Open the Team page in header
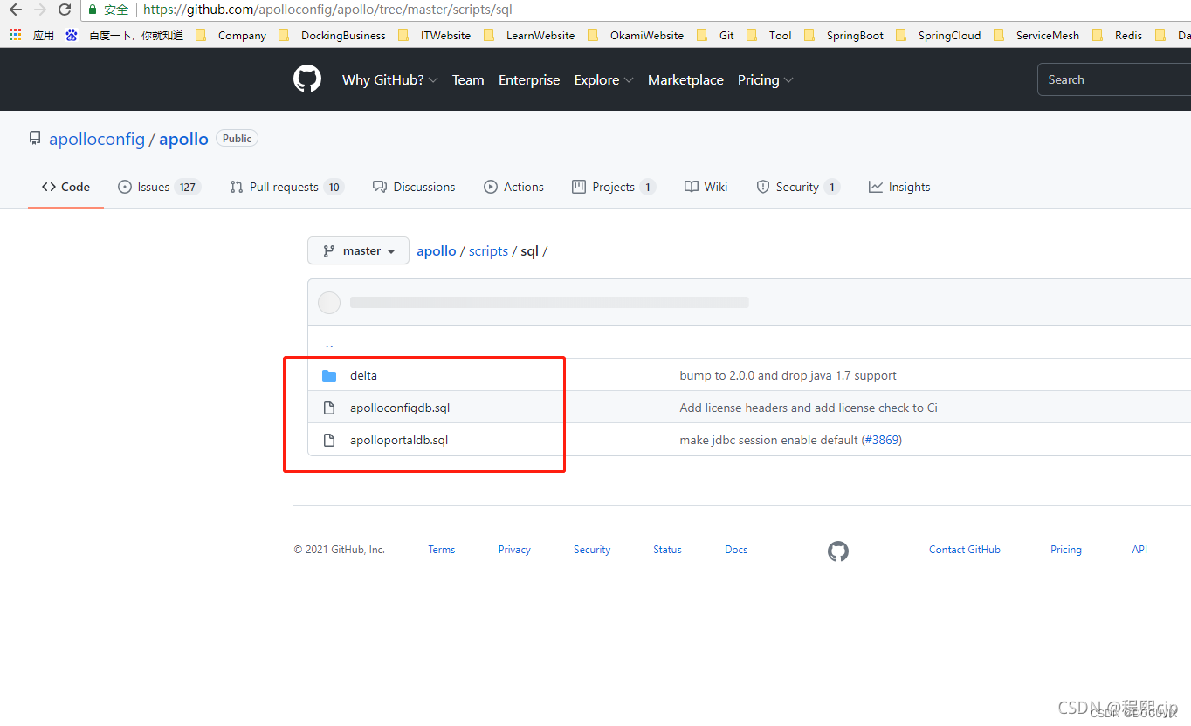 (468, 79)
